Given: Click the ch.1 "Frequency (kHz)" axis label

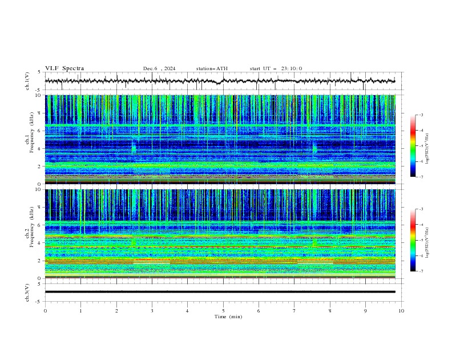Looking at the screenshot, I should pyautogui.click(x=32, y=133).
